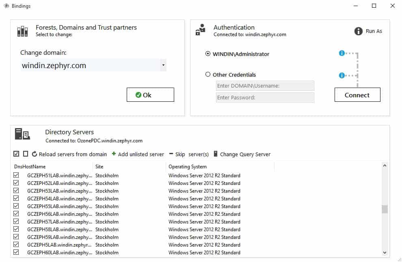Click Run As label text
Viewport: 402px width, 262px height.
(374, 31)
